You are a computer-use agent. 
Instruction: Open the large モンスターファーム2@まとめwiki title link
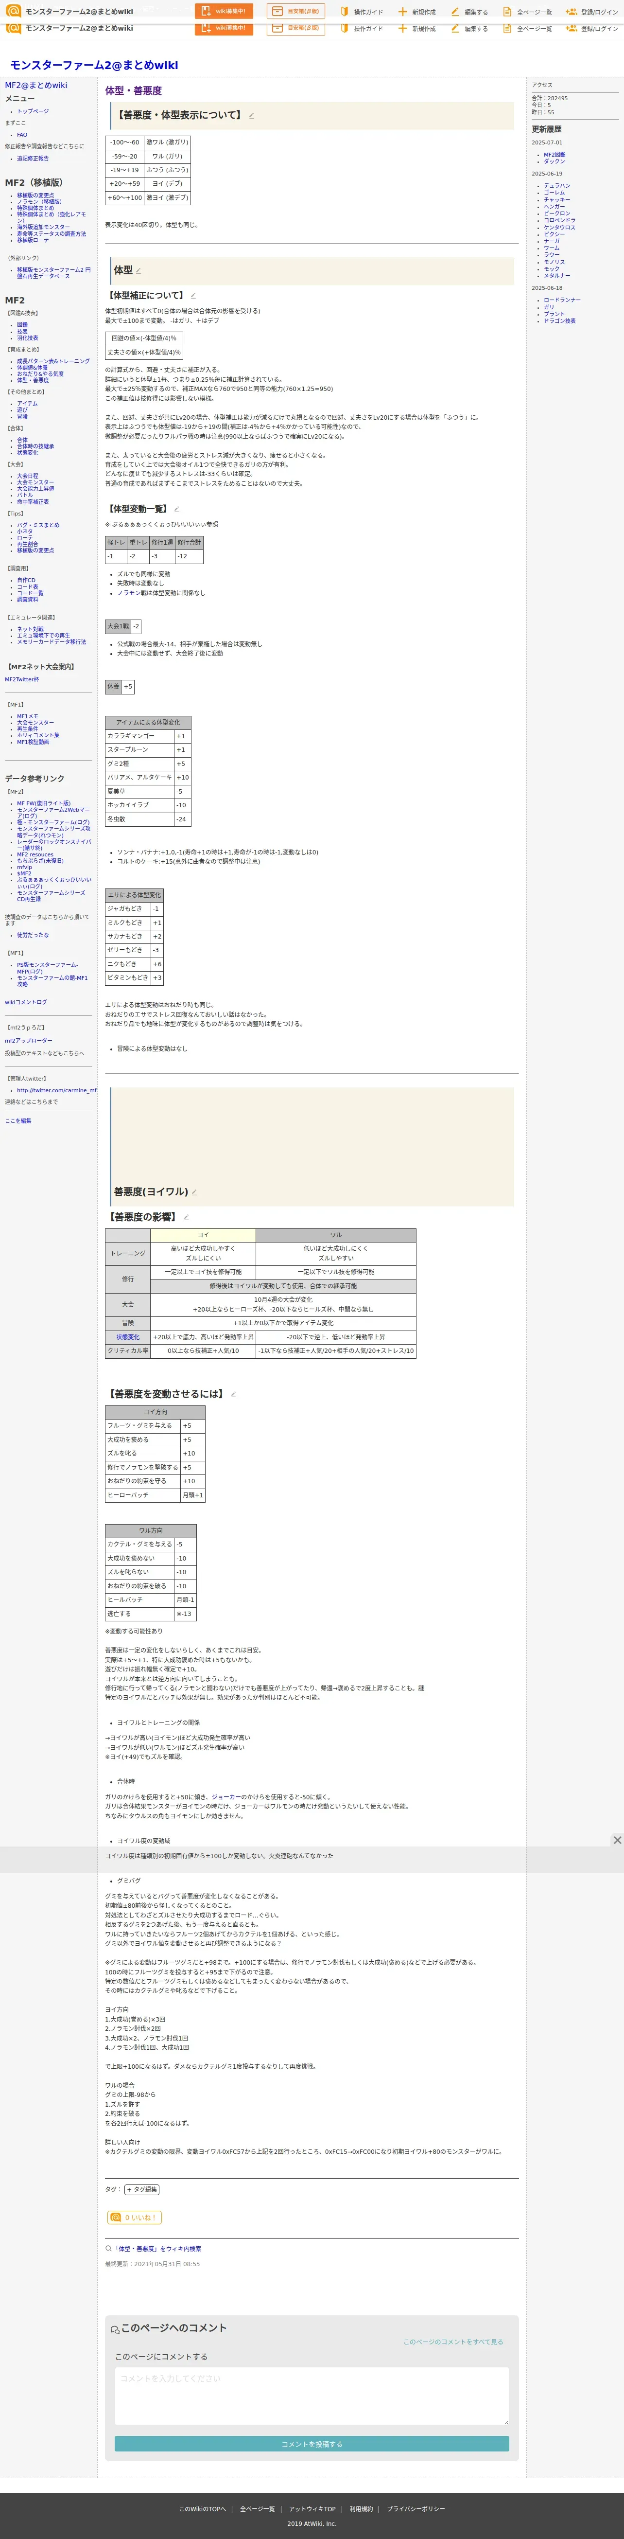pyautogui.click(x=94, y=65)
